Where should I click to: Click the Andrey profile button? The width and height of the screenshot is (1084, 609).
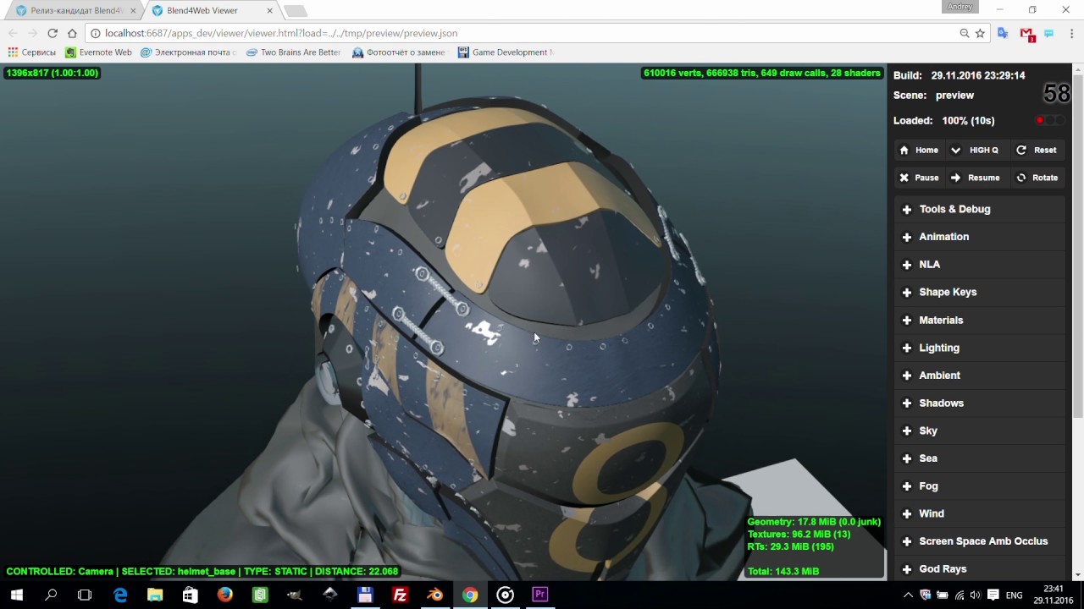click(x=960, y=7)
